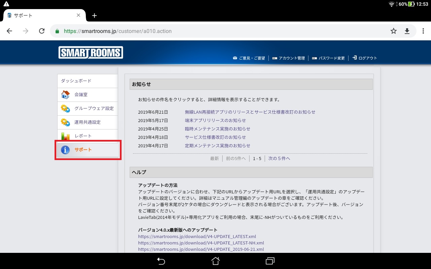The image size is (431, 269).
Task: Open the レポート bar chart icon
Action: (x=65, y=136)
